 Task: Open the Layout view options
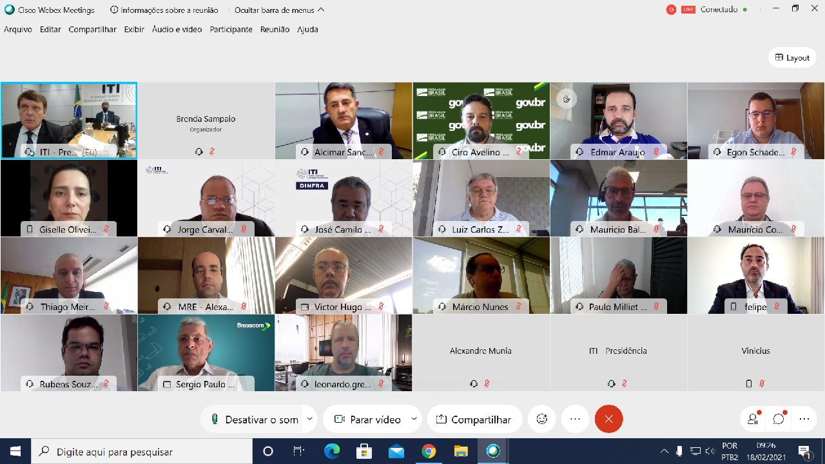click(x=792, y=57)
